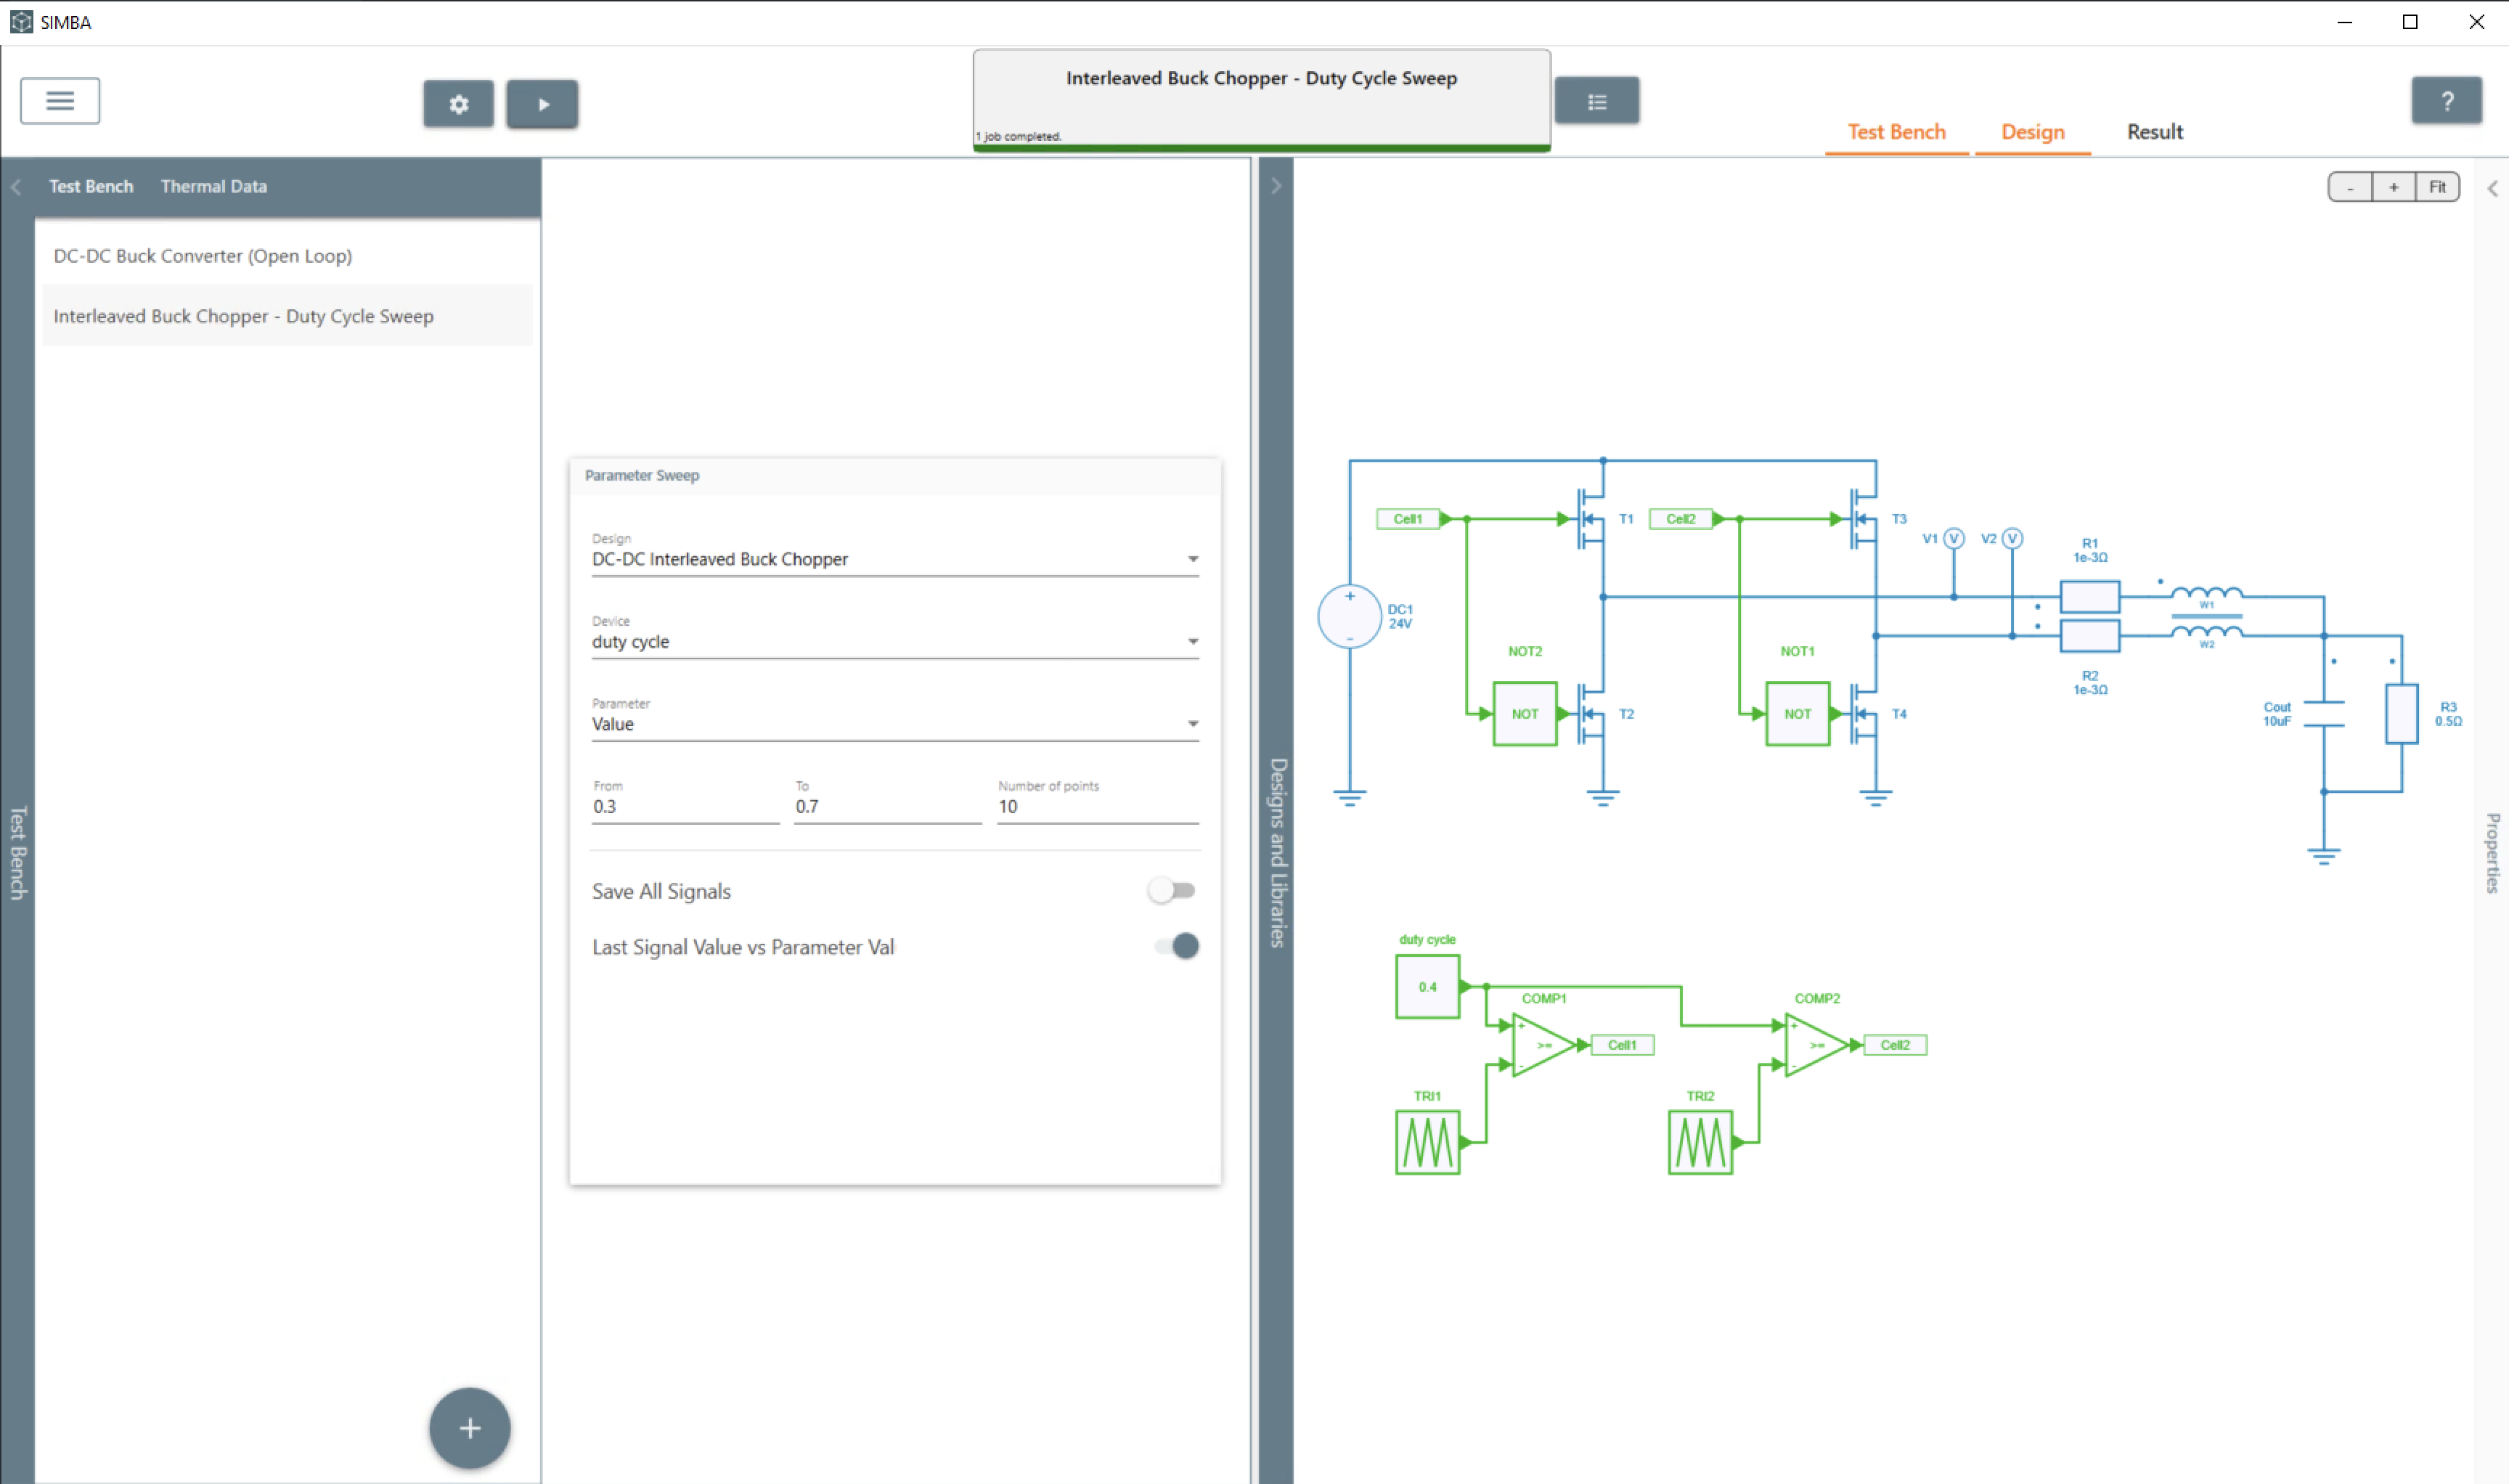
Task: Open the hamburger main menu
Action: click(x=60, y=101)
